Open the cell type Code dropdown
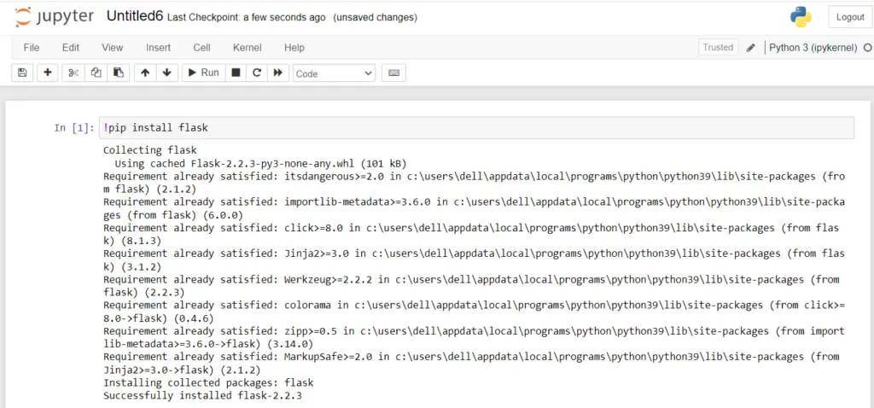This screenshot has width=874, height=408. coord(334,73)
